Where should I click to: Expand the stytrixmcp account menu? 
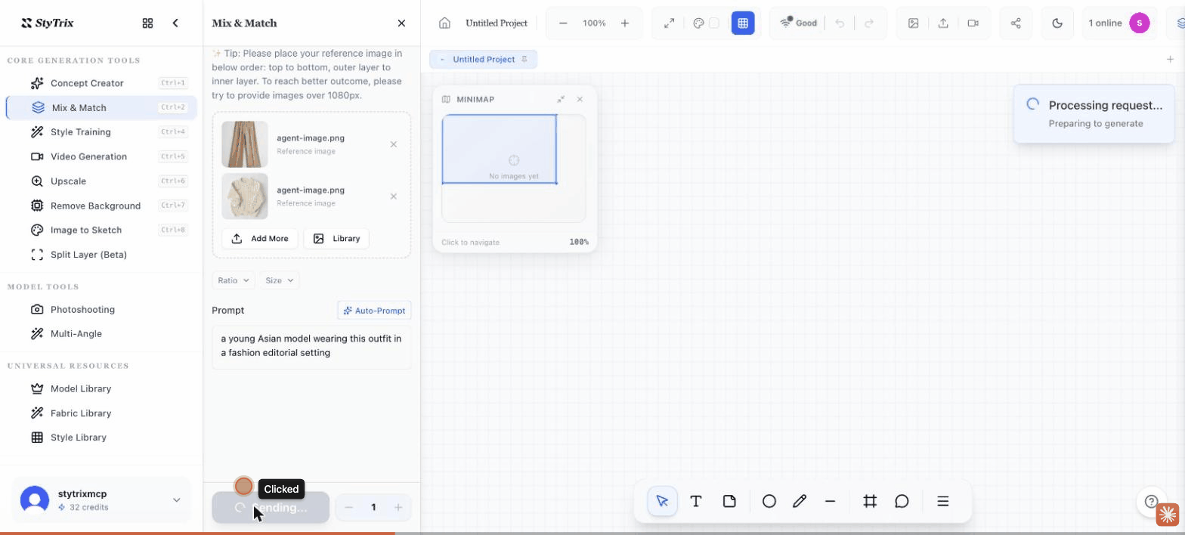(101, 499)
